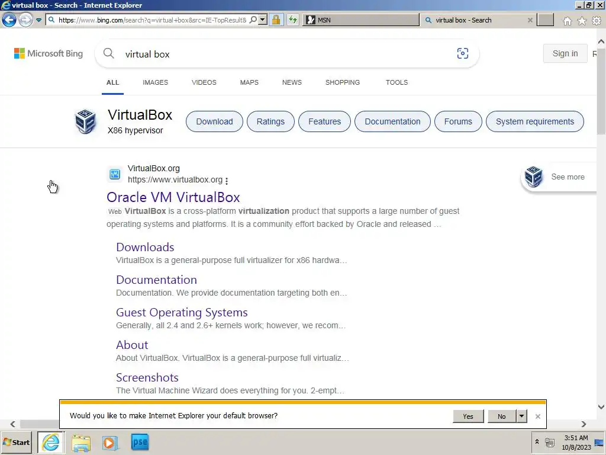Click the magnifier search icon in address bar

tap(253, 20)
